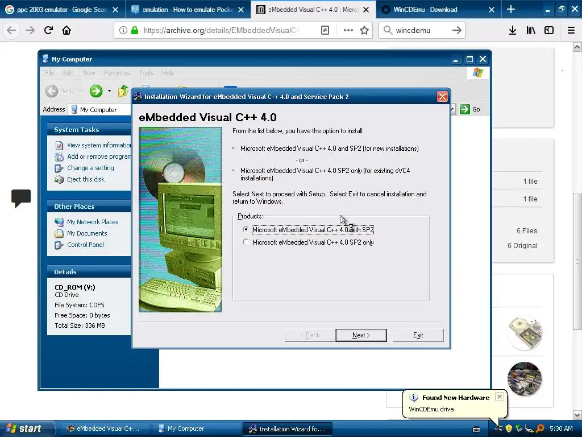Click the Firefox forward arrow
Screen dimensions: 582x437
tap(30, 30)
